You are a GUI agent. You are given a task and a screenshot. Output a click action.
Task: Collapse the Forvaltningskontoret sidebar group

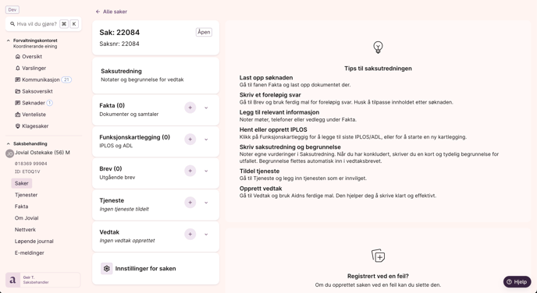[x=9, y=41]
